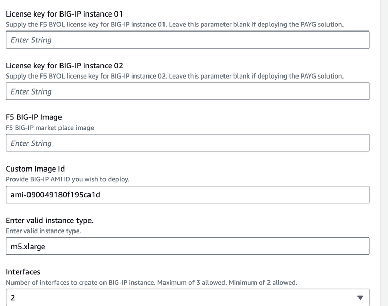
Task: Click the Interfaces dropdown arrow icon
Action: pos(360,298)
